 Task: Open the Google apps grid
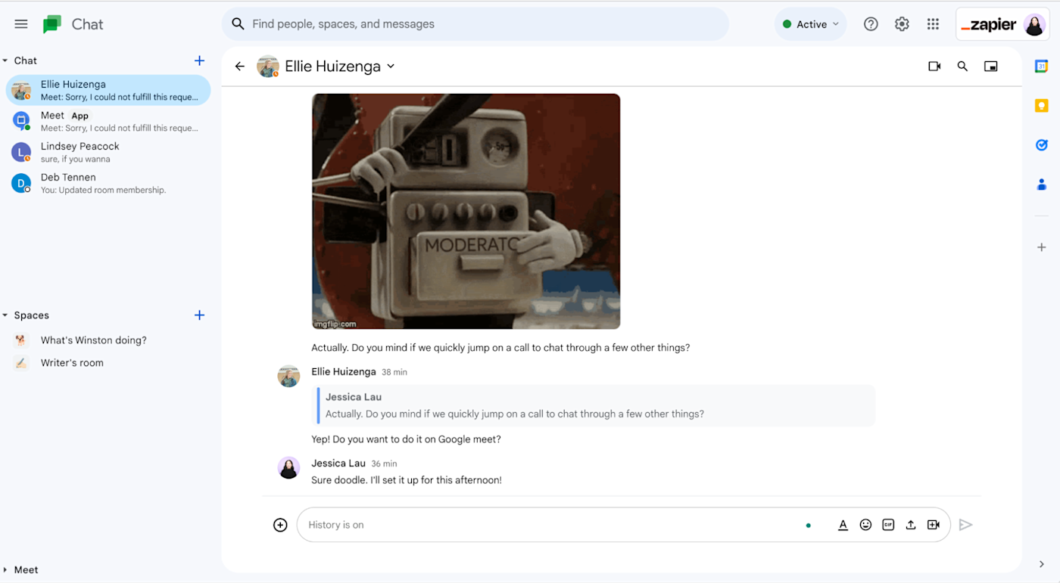click(x=933, y=24)
